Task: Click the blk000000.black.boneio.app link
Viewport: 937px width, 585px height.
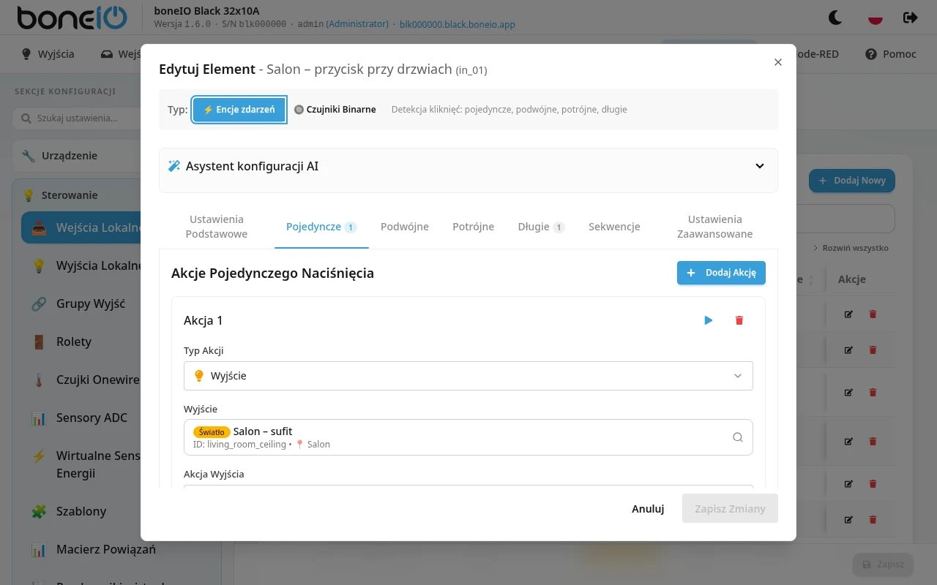Action: [457, 24]
